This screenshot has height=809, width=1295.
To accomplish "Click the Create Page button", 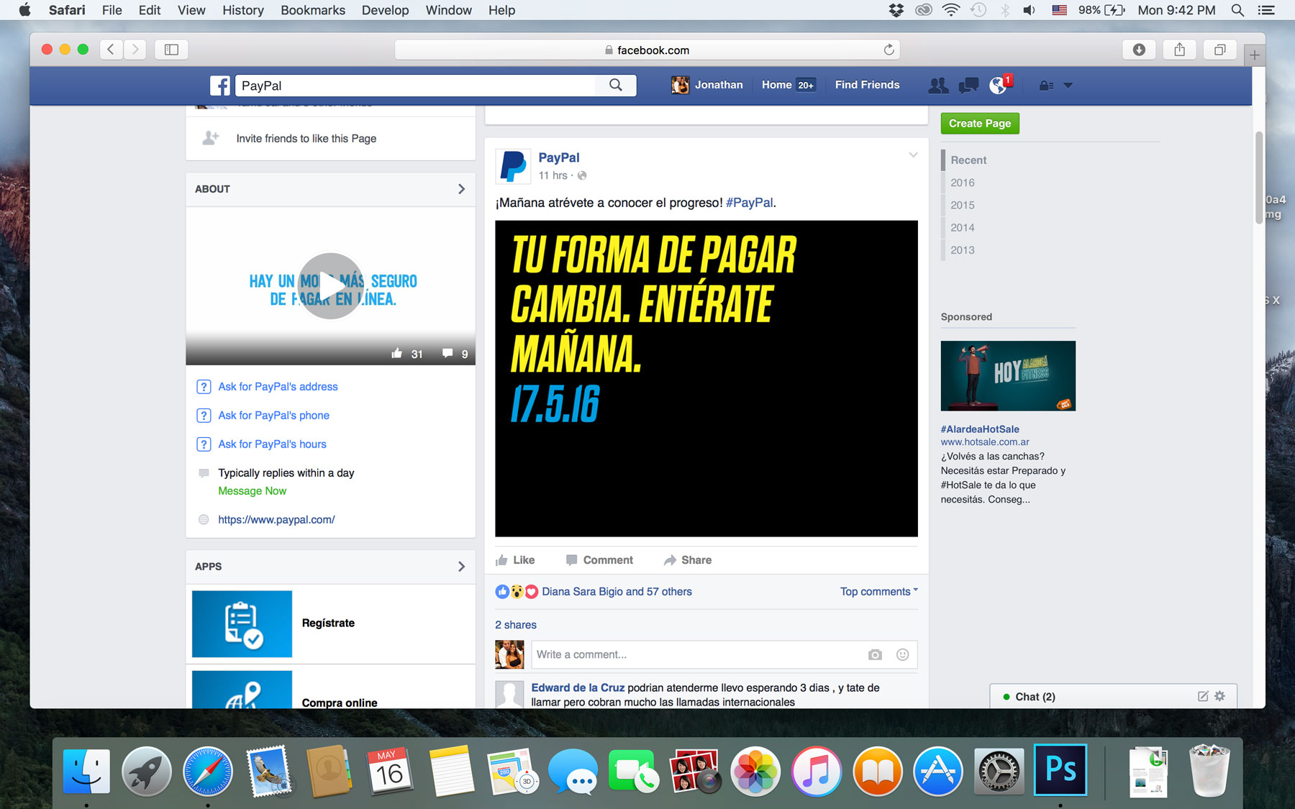I will coord(979,124).
